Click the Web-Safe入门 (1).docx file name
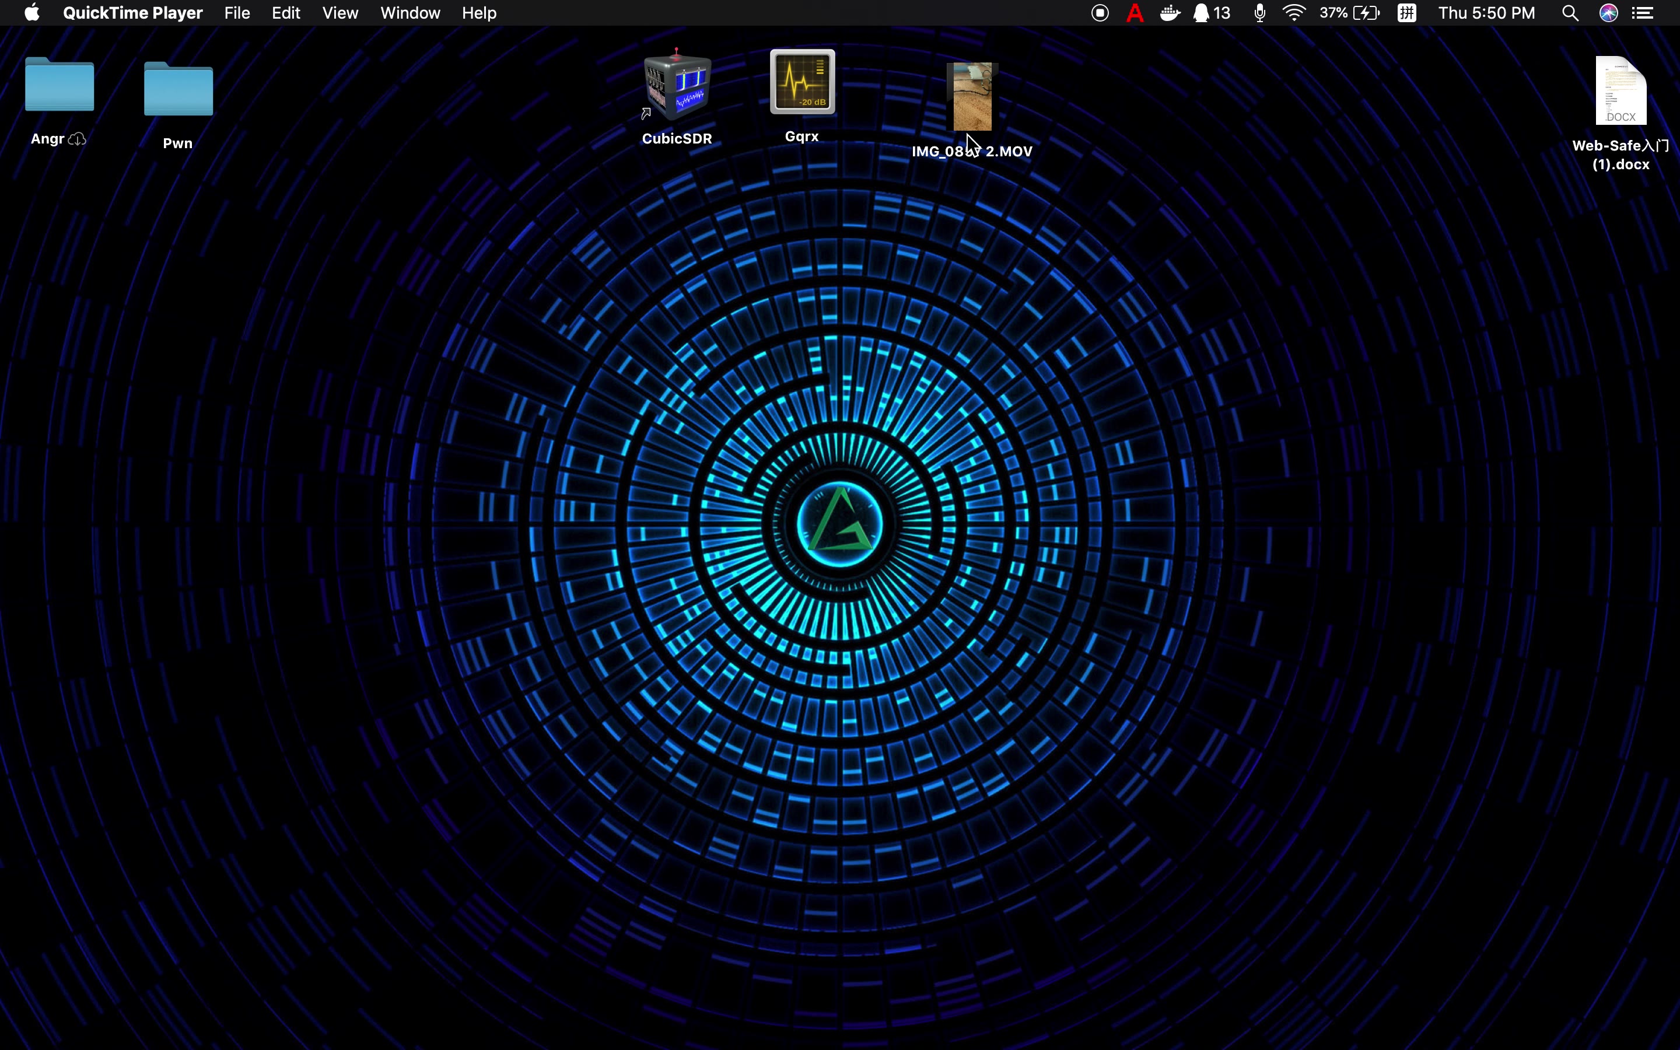The height and width of the screenshot is (1050, 1680). (x=1621, y=155)
